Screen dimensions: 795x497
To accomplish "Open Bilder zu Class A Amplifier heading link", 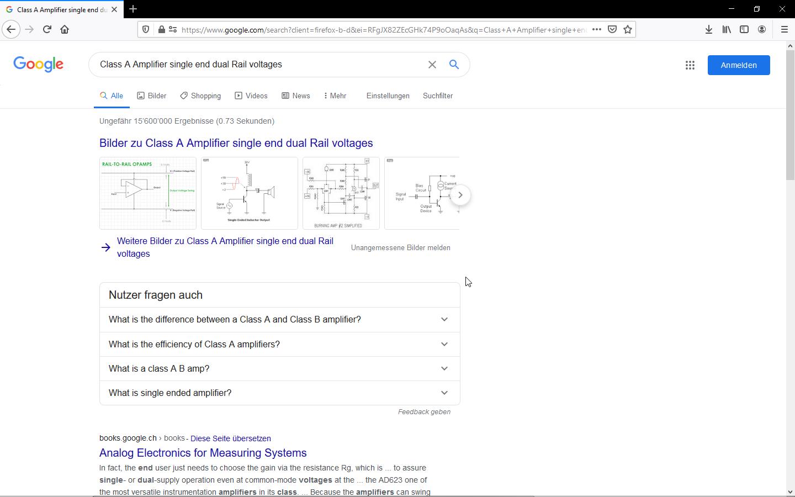I will 236,143.
